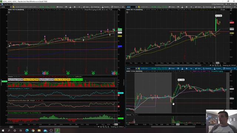Click the pointer hand icon below top-right chart
This screenshot has height=133, width=237.
(x=220, y=65)
